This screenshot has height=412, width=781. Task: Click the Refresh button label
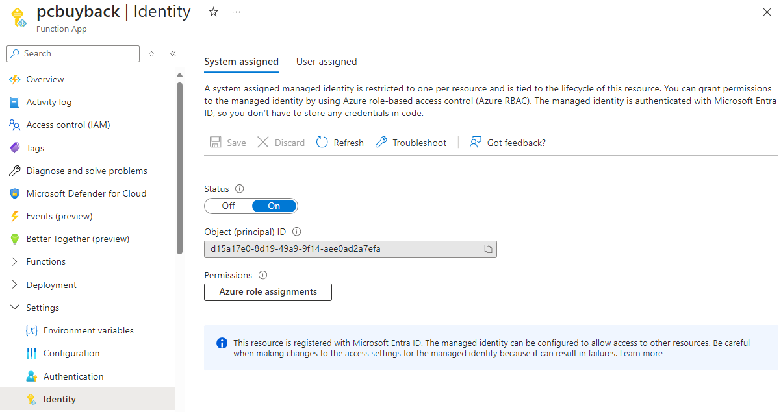pos(348,143)
